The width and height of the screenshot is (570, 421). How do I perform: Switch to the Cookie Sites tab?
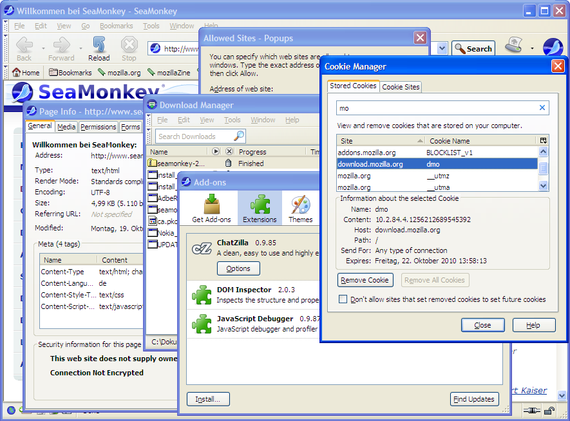401,87
